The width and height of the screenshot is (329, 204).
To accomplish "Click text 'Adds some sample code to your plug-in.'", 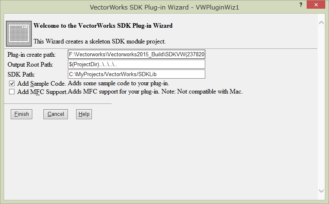I will (x=118, y=83).
